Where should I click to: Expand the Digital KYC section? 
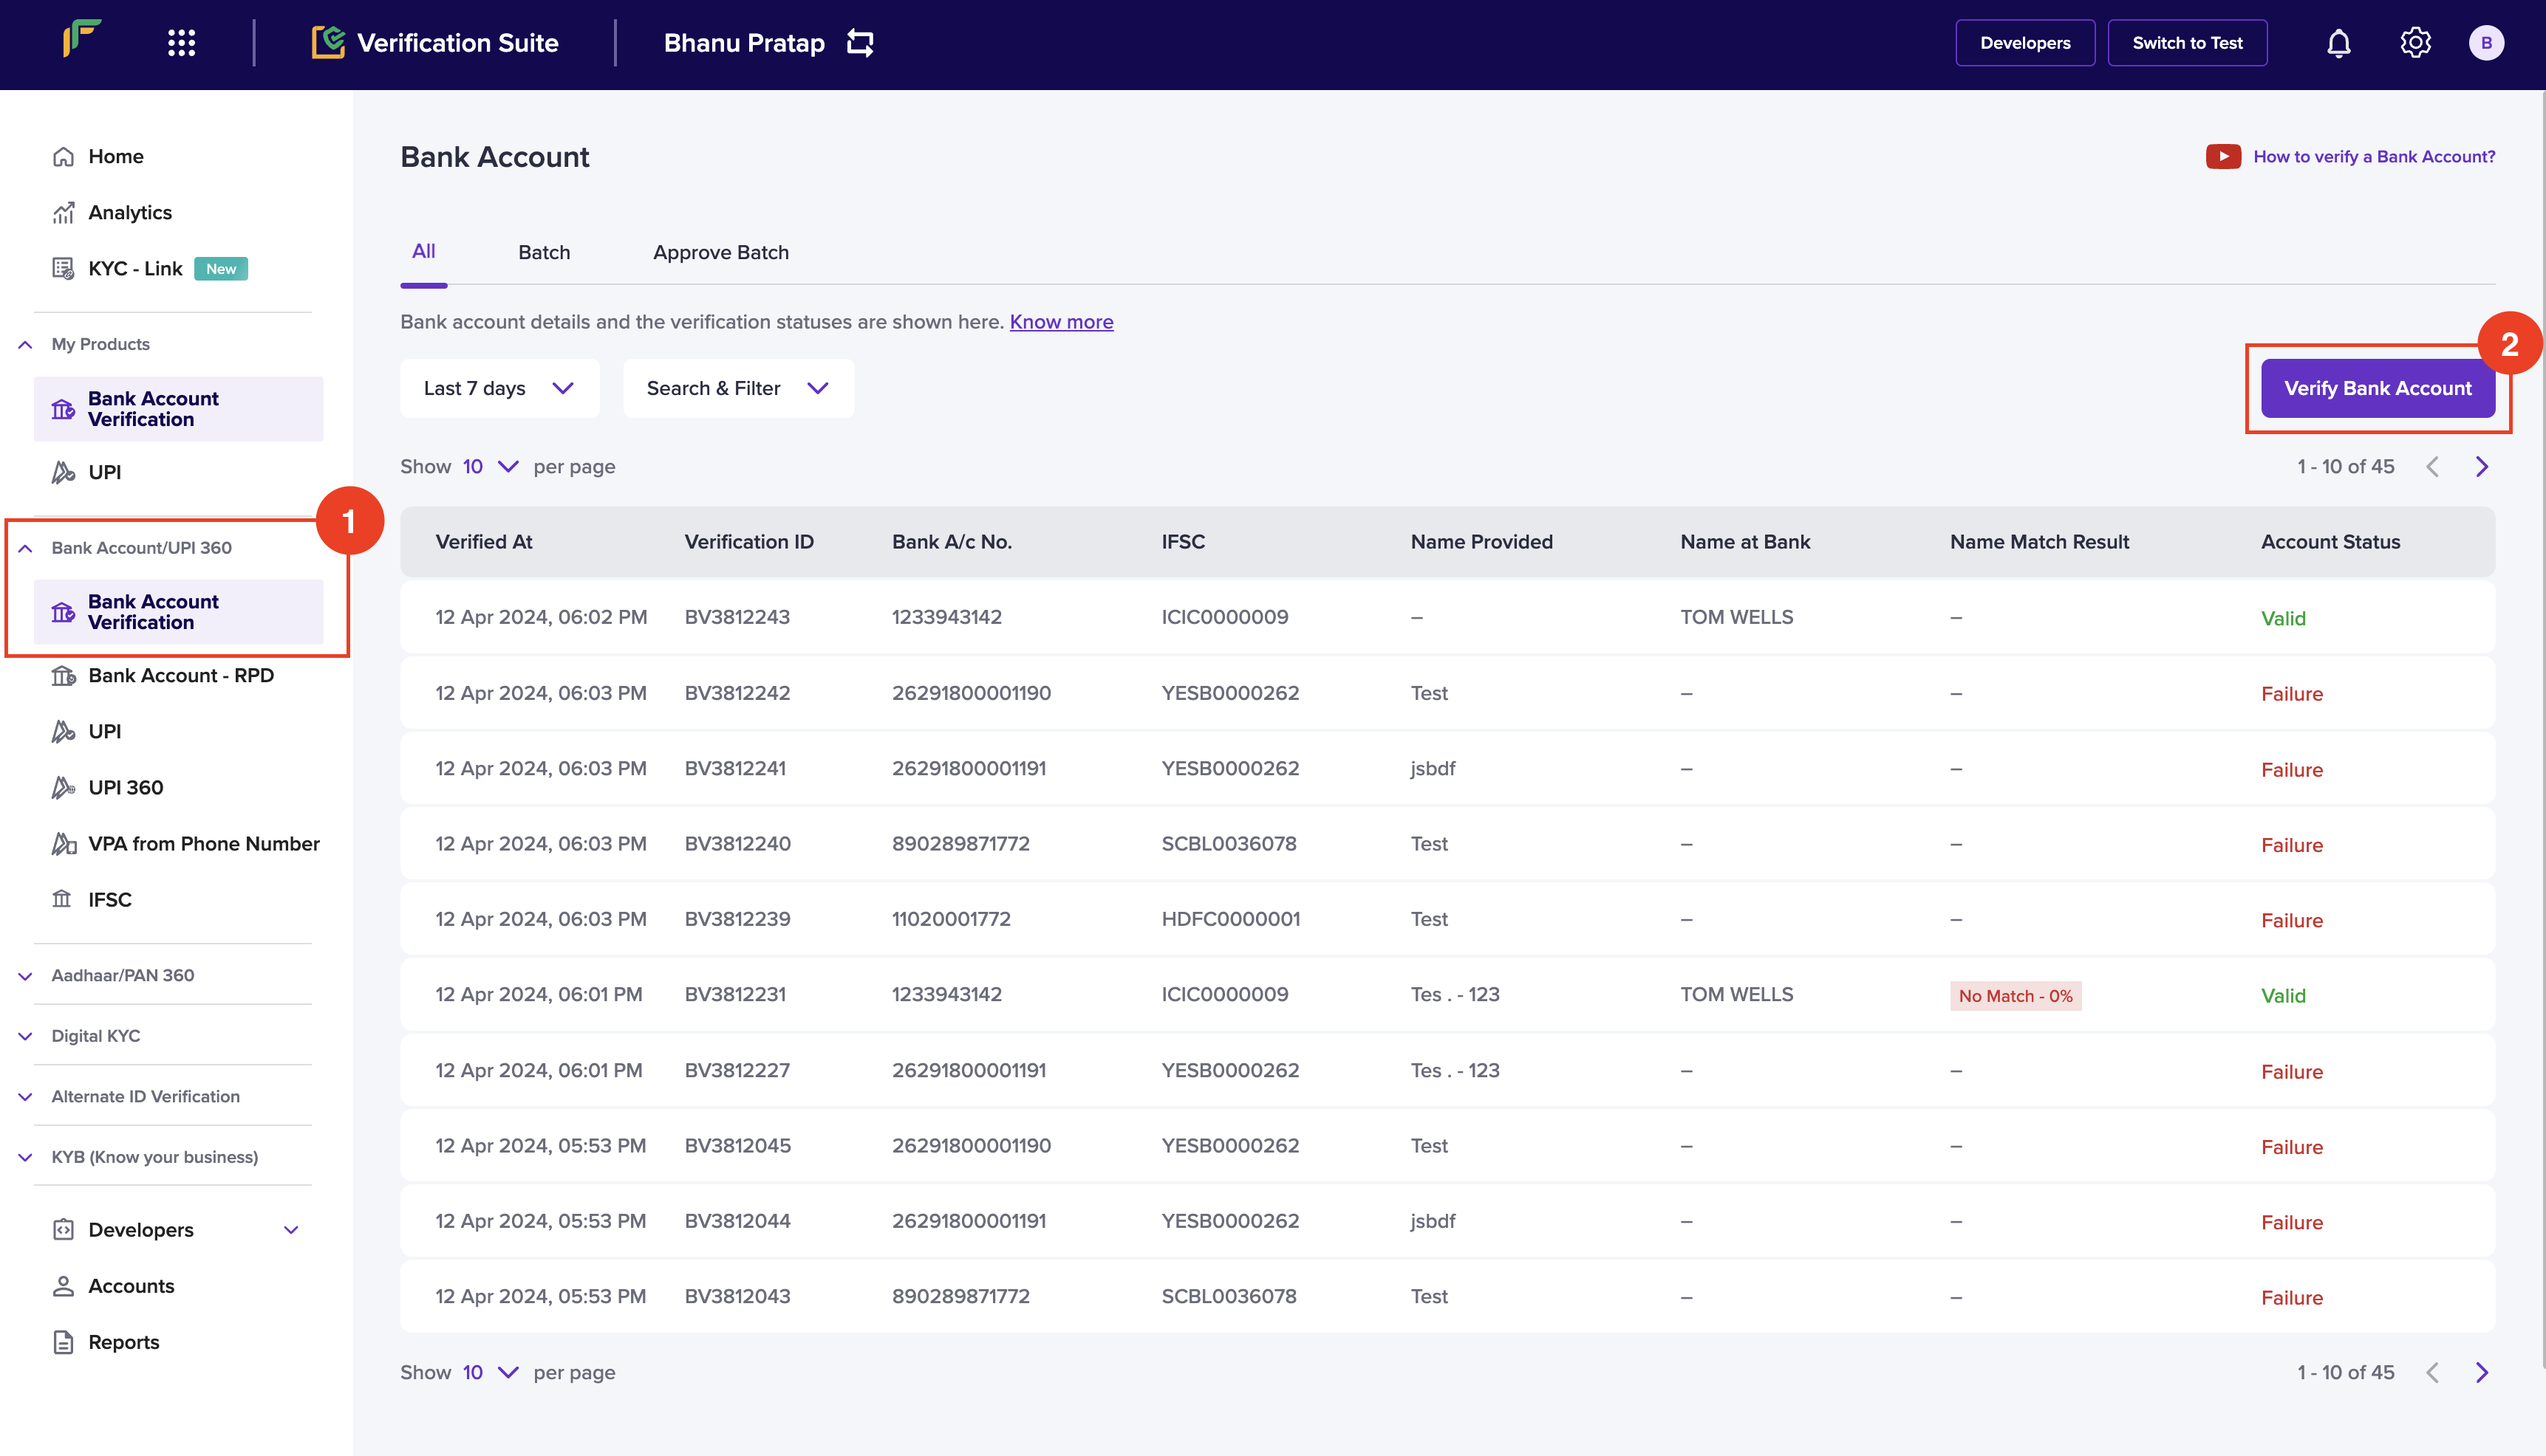[96, 1036]
